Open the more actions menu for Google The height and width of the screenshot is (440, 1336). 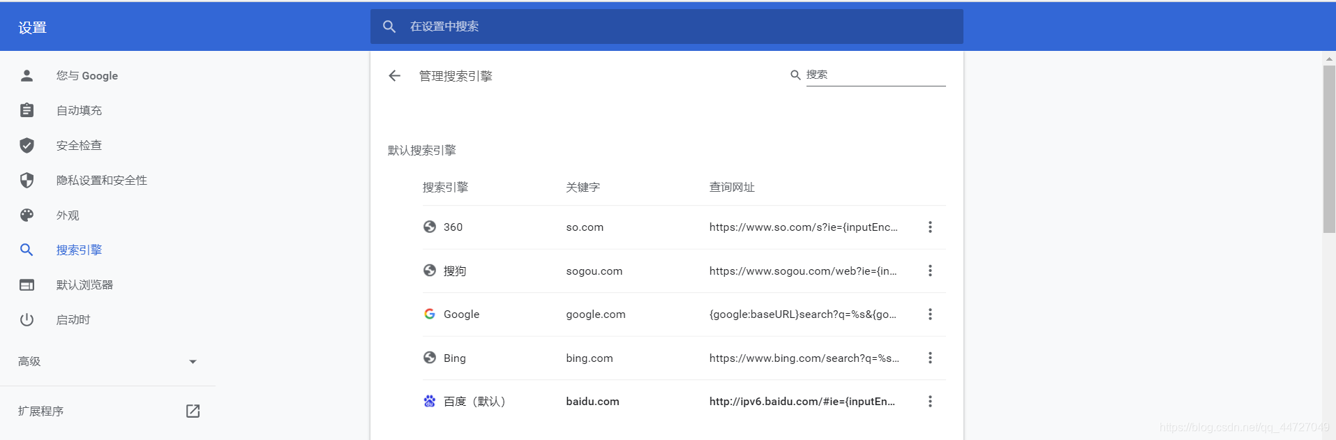[930, 314]
